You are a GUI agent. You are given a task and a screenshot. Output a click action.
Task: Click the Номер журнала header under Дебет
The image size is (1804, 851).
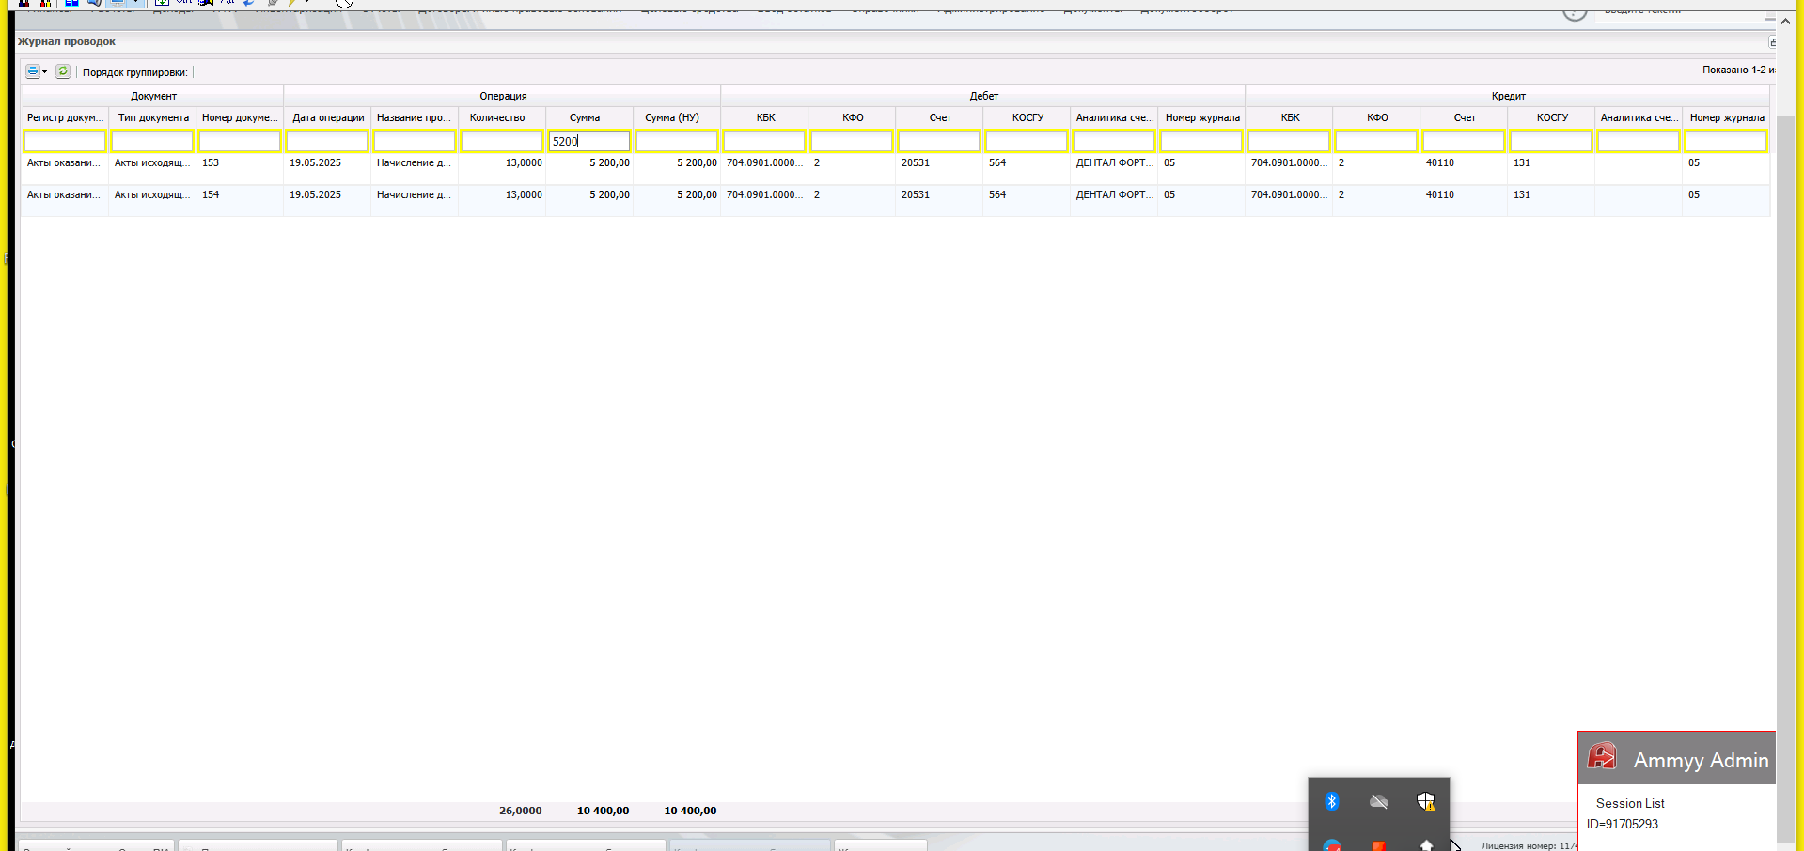click(1202, 117)
